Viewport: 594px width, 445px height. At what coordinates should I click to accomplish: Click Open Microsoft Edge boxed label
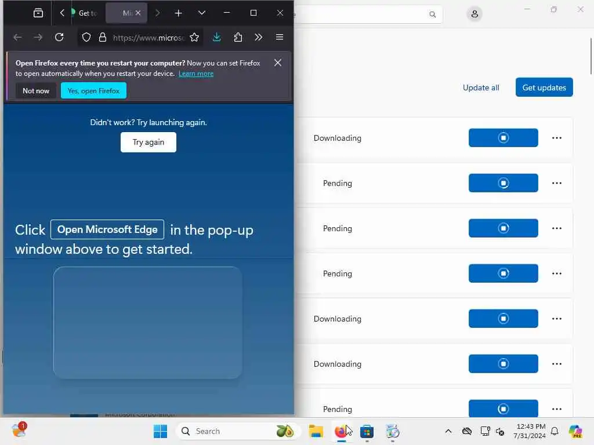pyautogui.click(x=107, y=229)
